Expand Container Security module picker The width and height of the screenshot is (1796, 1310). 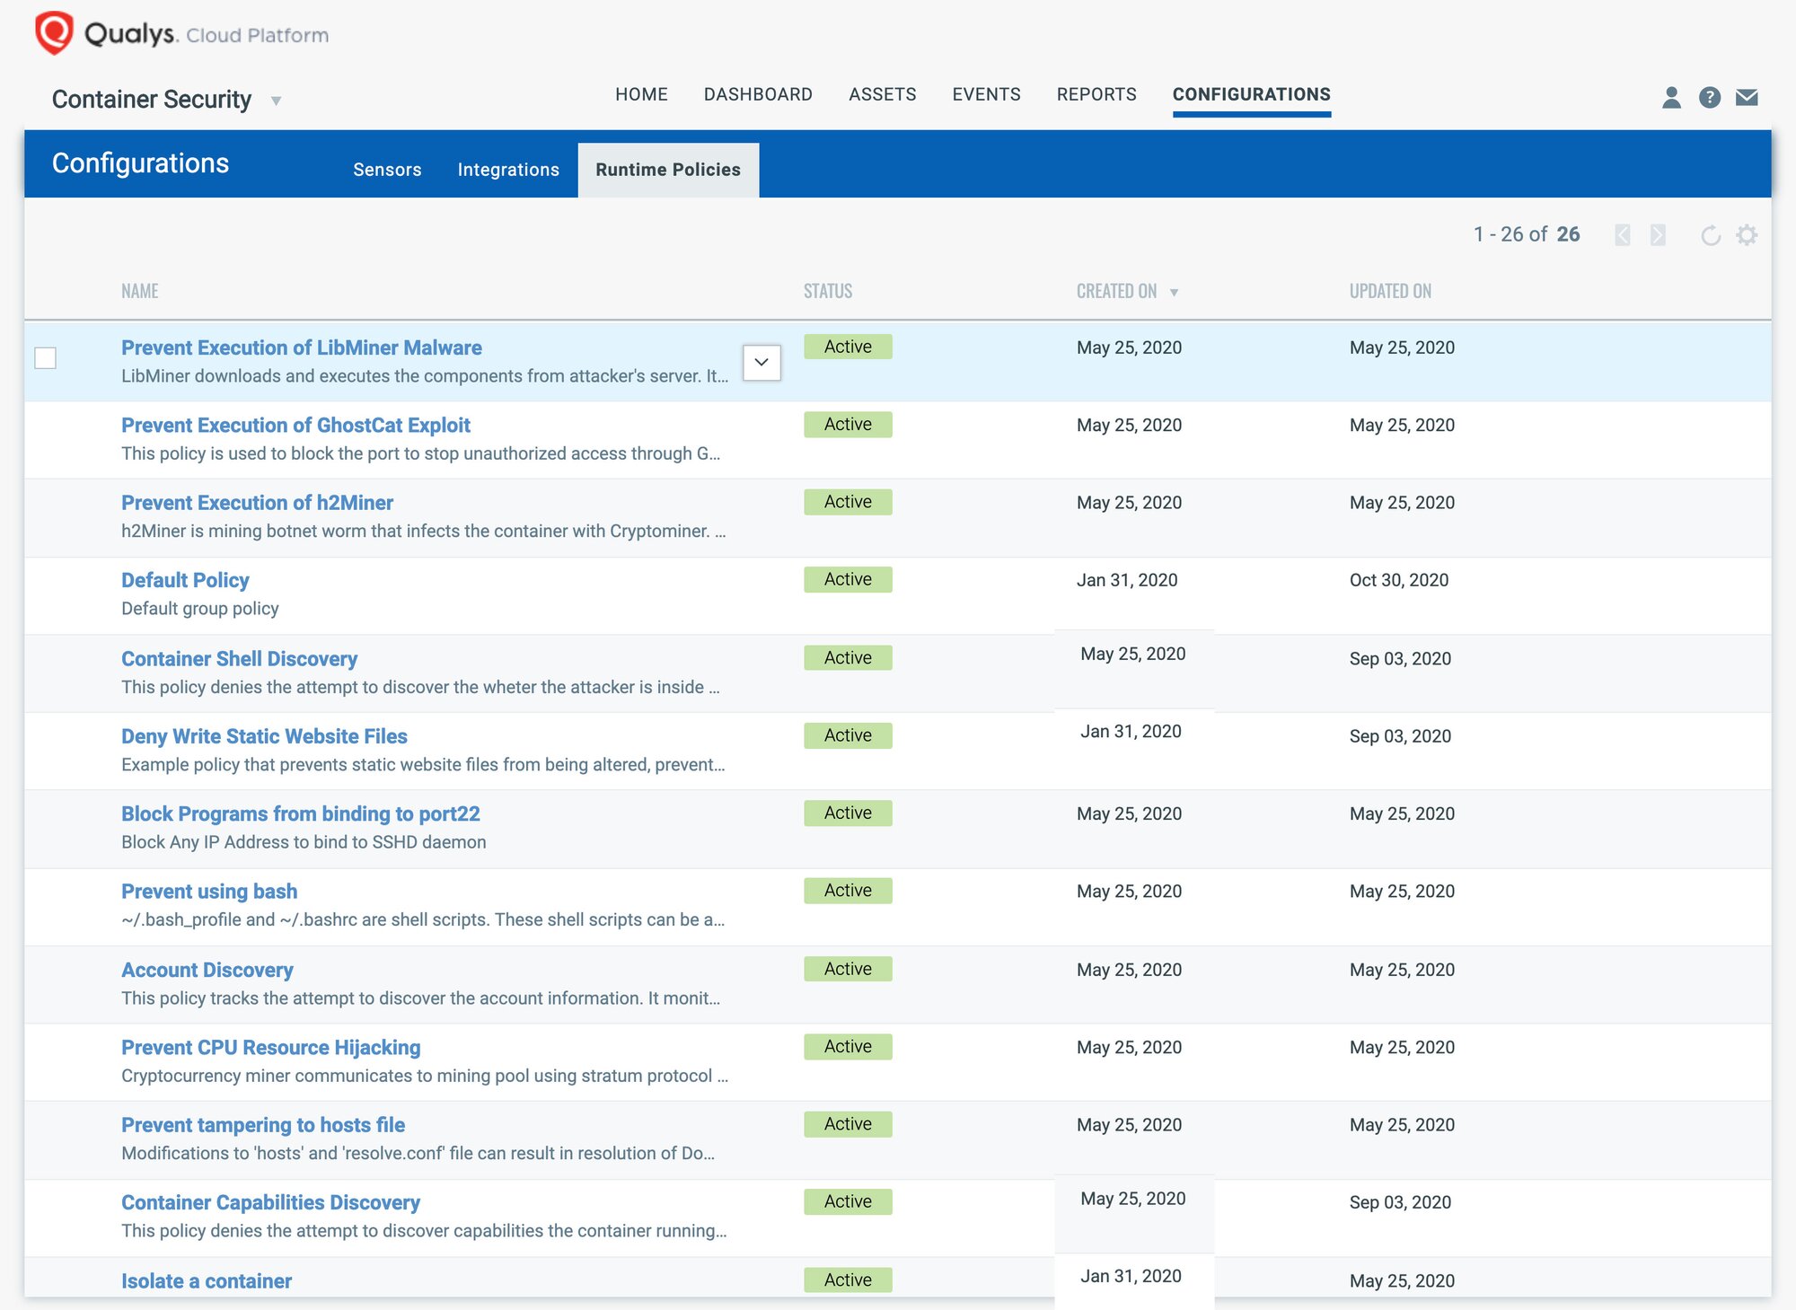tap(277, 101)
